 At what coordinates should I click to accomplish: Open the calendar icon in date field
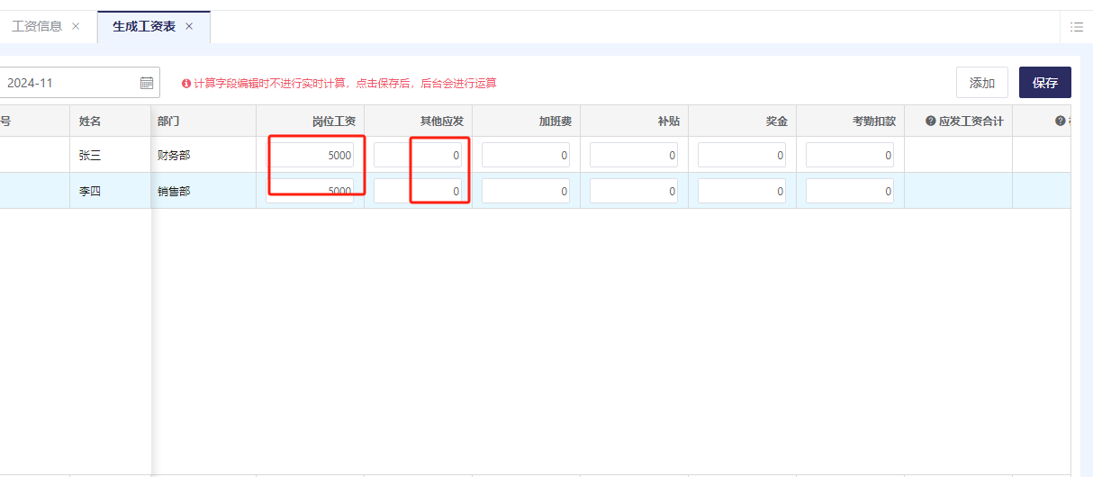(x=147, y=83)
